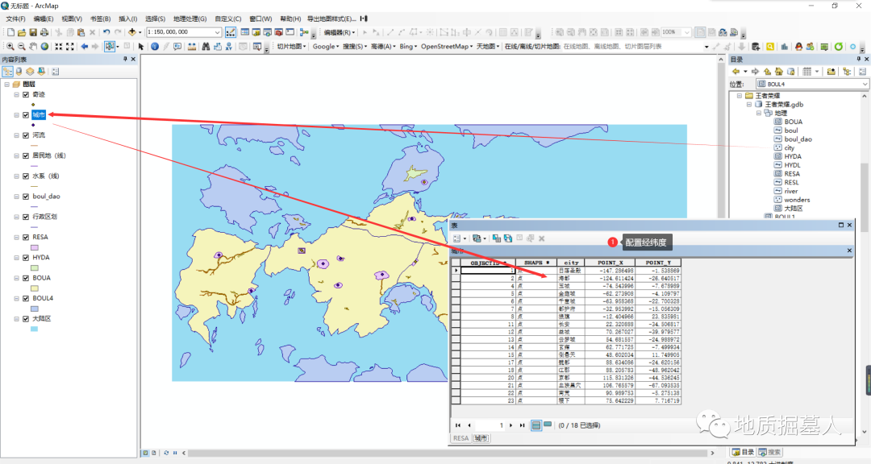Screen dimensions: 871x464
Task: Click the Add Data button
Action: pos(132,32)
